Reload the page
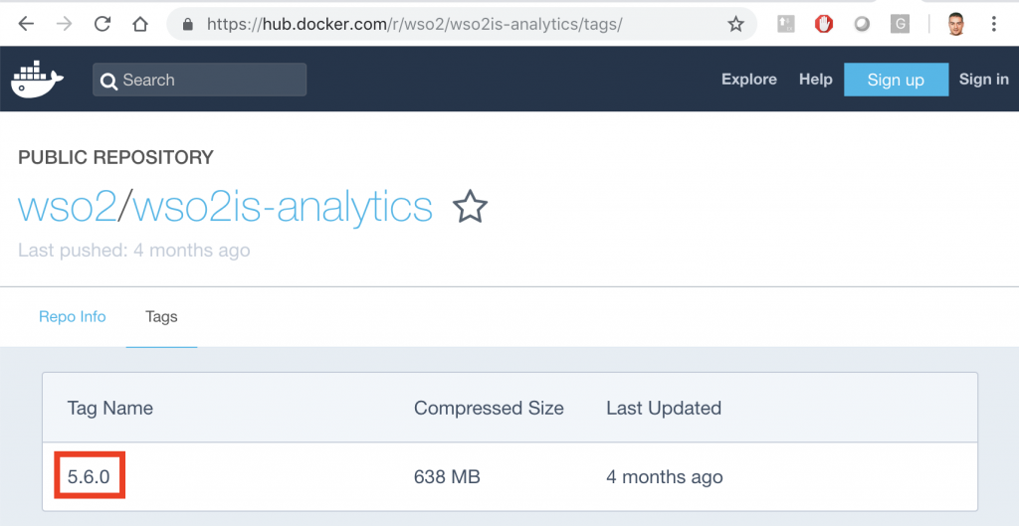The image size is (1019, 526). (x=102, y=24)
